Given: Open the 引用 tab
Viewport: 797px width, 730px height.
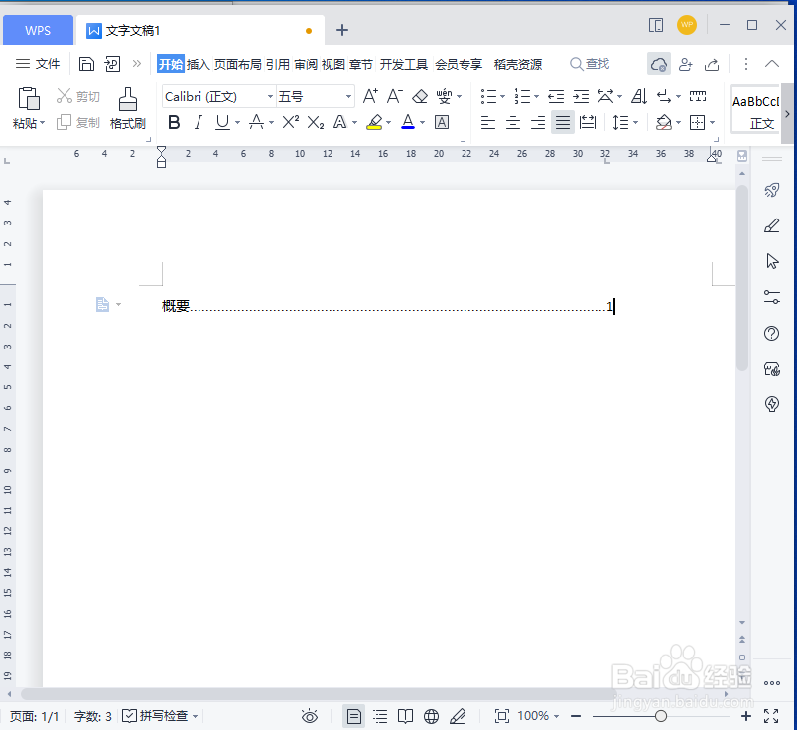Looking at the screenshot, I should coord(278,65).
